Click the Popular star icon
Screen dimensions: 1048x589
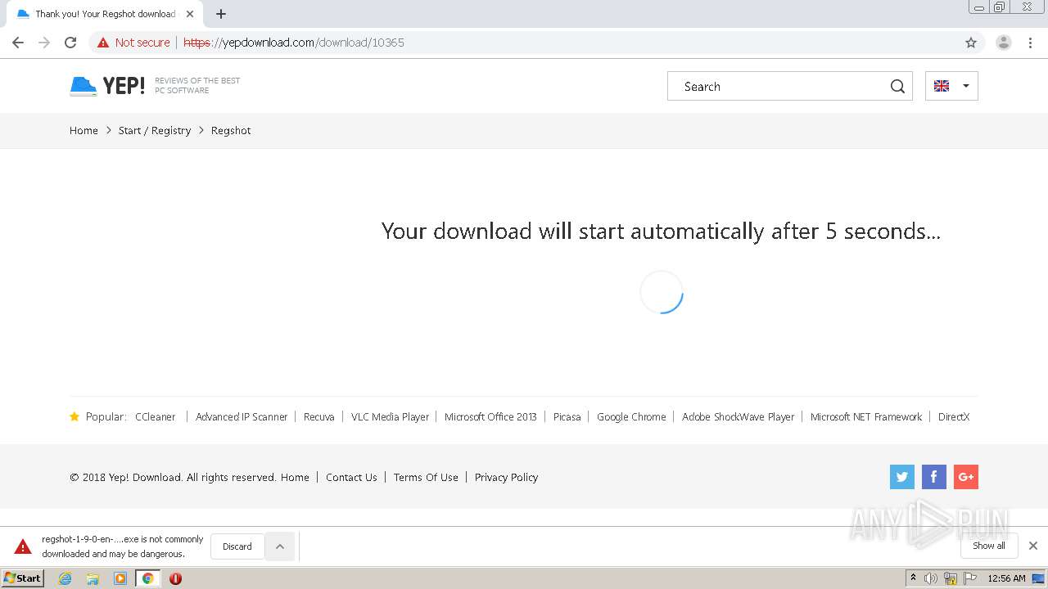[75, 416]
